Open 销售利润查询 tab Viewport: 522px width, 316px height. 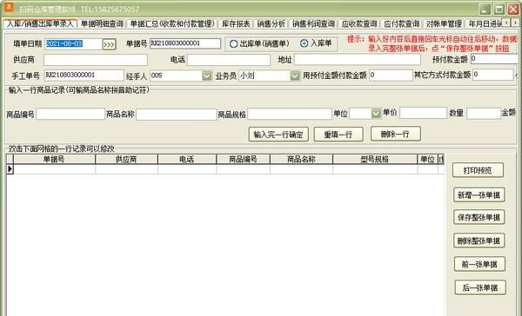pyautogui.click(x=313, y=24)
